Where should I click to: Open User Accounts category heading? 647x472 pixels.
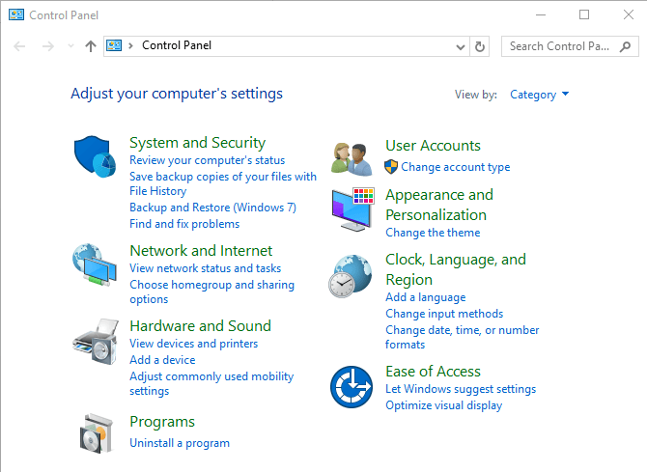(433, 145)
